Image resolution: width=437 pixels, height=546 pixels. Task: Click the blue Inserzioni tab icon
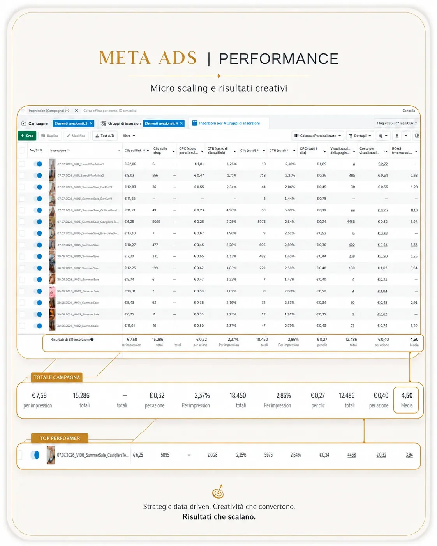pyautogui.click(x=195, y=123)
